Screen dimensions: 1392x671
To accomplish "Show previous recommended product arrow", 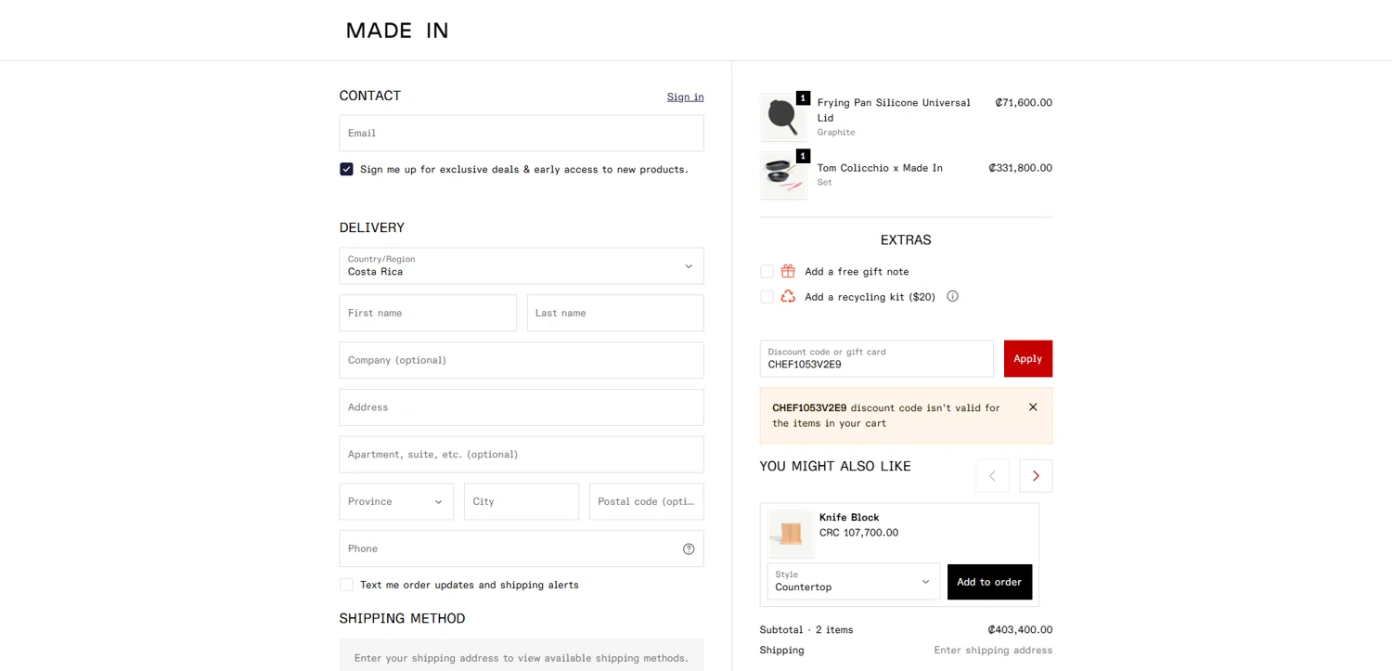I will 992,476.
